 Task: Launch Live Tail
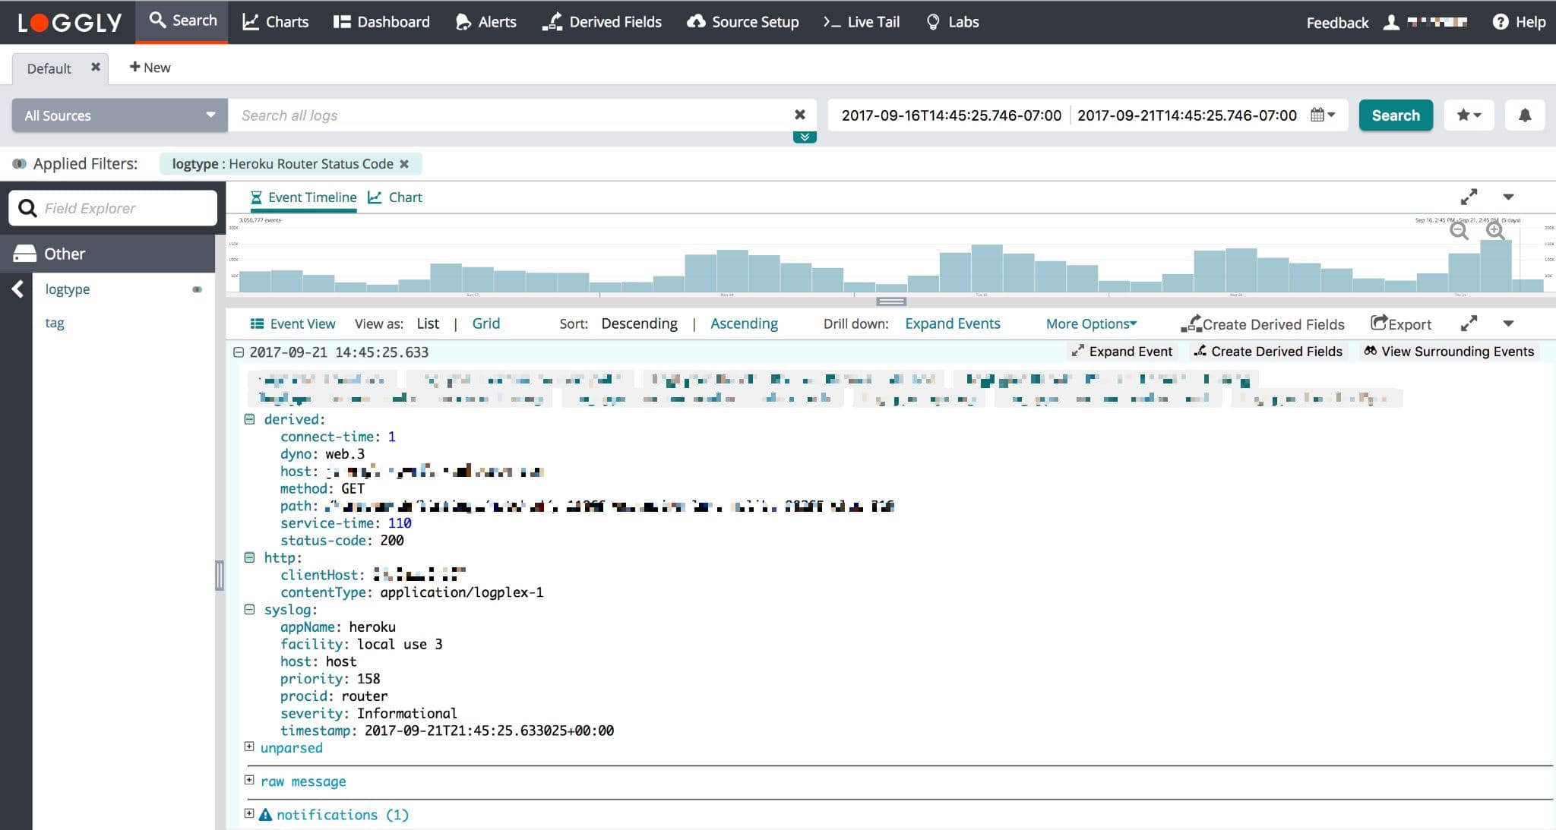pos(861,21)
